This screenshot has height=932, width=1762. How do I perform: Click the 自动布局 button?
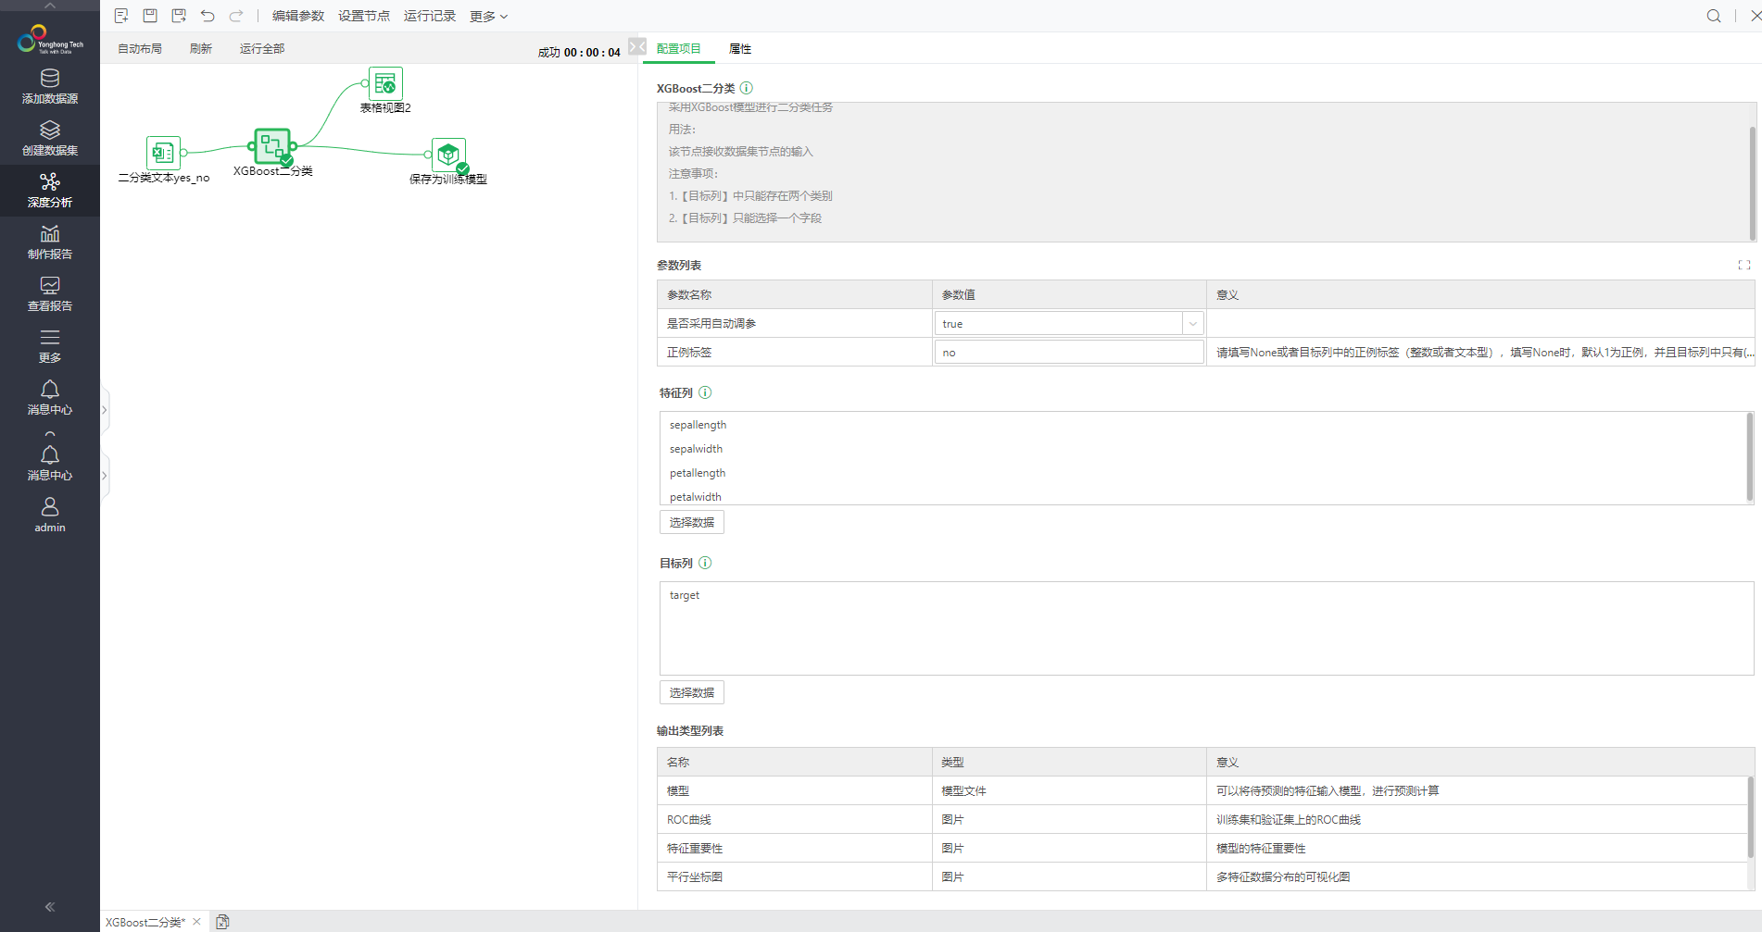(x=140, y=48)
